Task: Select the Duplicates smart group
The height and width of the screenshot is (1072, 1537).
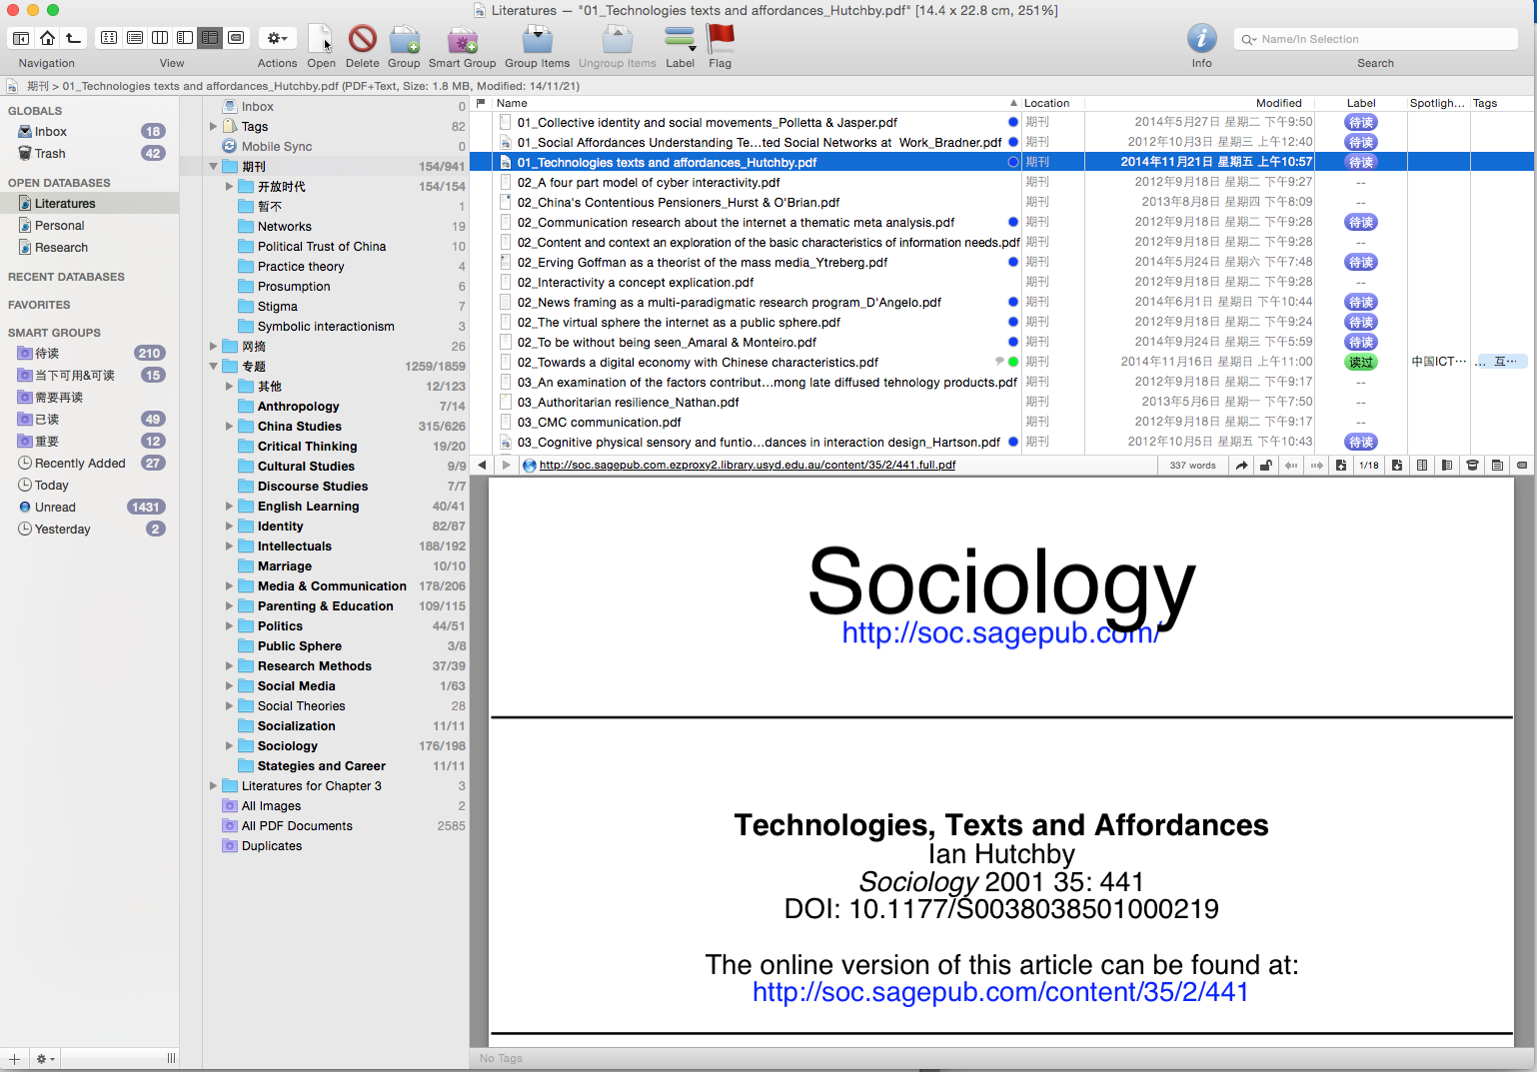Action: click(272, 846)
